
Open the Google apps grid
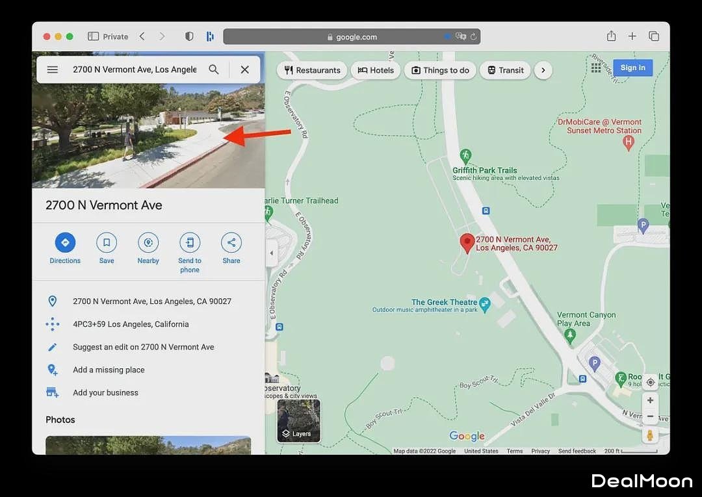click(x=596, y=68)
